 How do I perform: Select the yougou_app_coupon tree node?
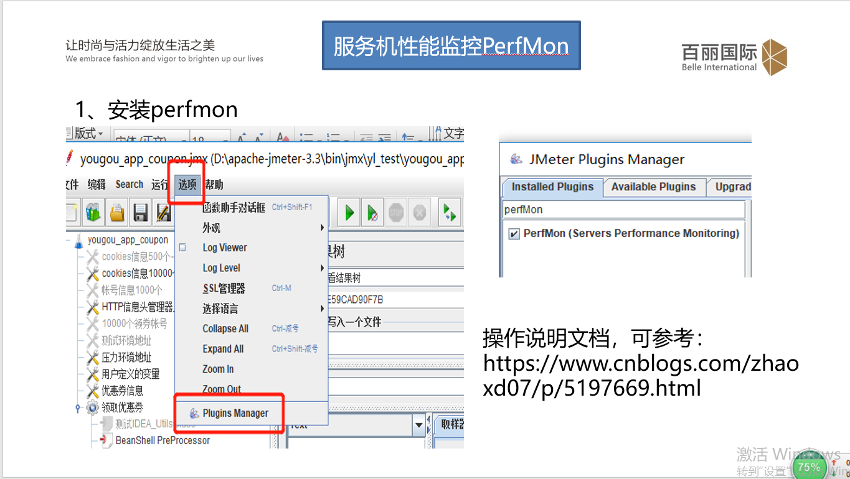click(x=128, y=240)
